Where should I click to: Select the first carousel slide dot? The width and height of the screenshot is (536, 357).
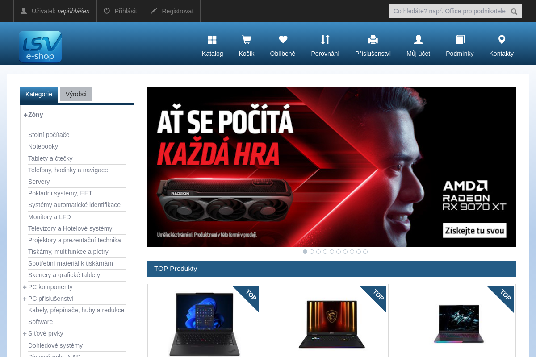305,252
